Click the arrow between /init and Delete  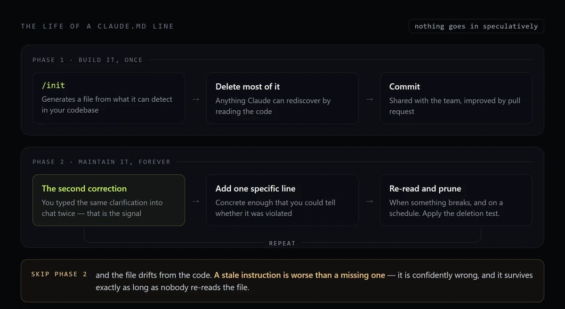coord(196,99)
